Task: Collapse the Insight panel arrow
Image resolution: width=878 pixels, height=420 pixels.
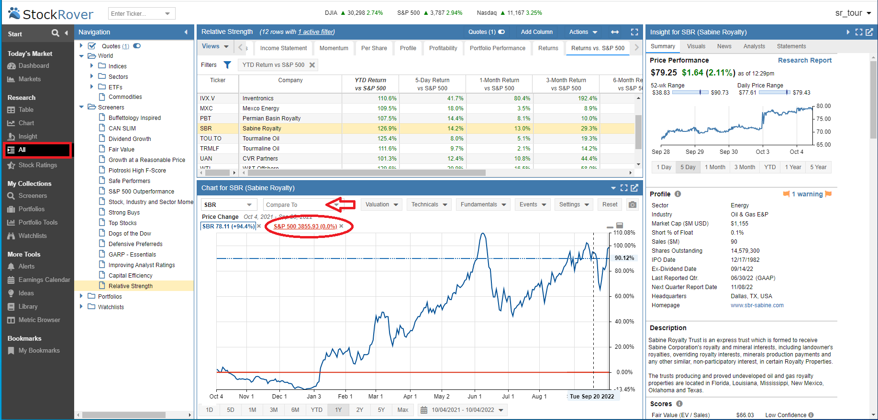Action: (848, 32)
